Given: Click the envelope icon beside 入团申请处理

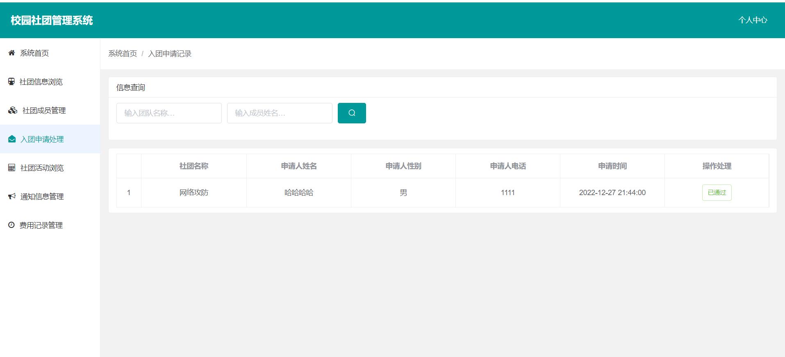Looking at the screenshot, I should point(12,139).
